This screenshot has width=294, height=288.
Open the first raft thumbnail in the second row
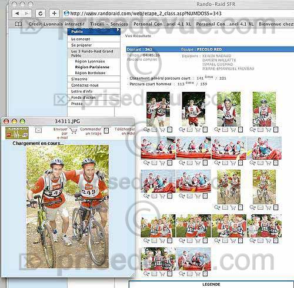pos(158,148)
